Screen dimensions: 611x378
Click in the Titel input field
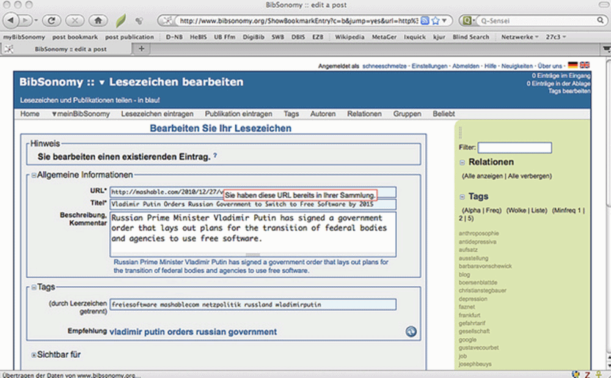click(253, 204)
